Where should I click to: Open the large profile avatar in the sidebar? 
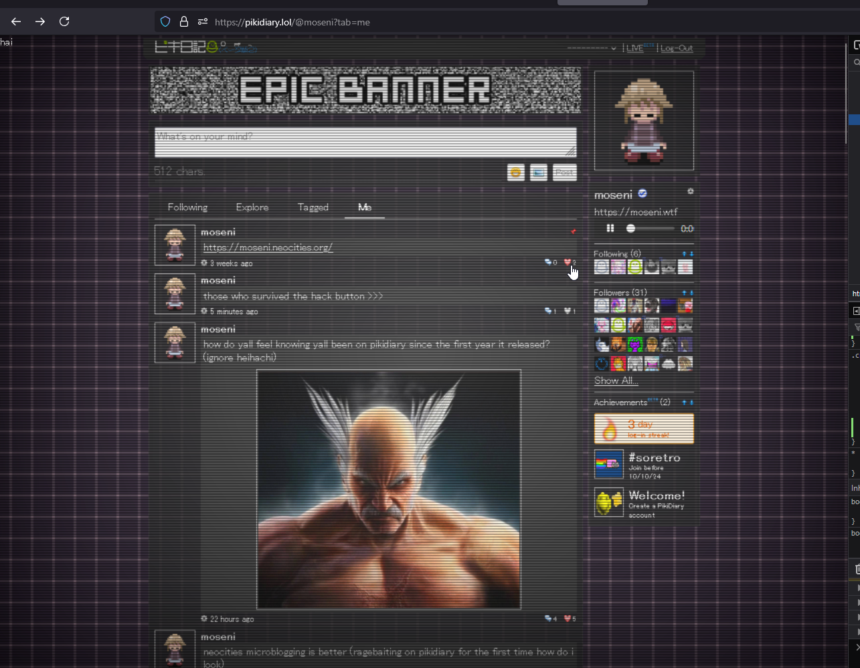[x=644, y=121]
